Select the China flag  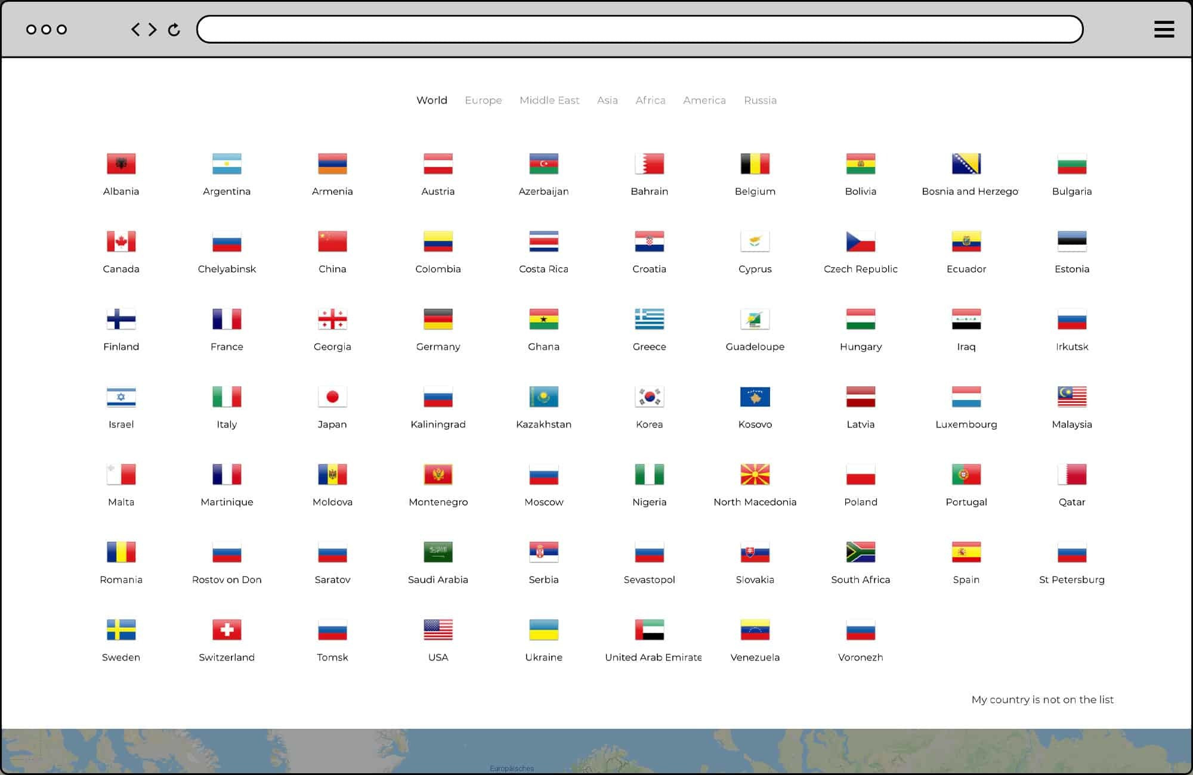332,241
